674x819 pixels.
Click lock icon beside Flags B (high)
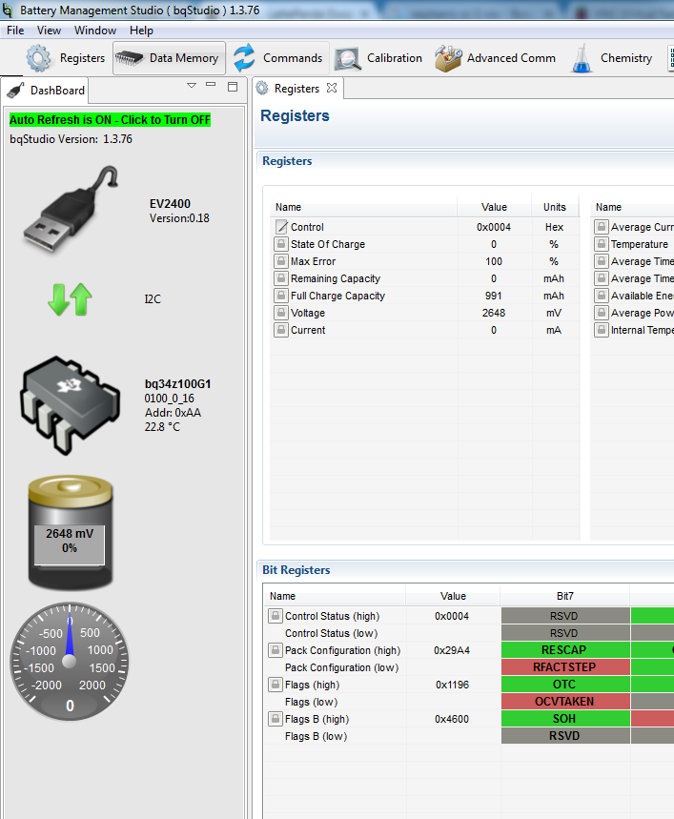click(x=276, y=719)
